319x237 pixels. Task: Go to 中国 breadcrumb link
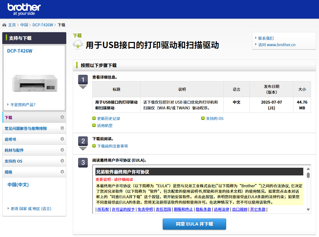[x=24, y=25]
